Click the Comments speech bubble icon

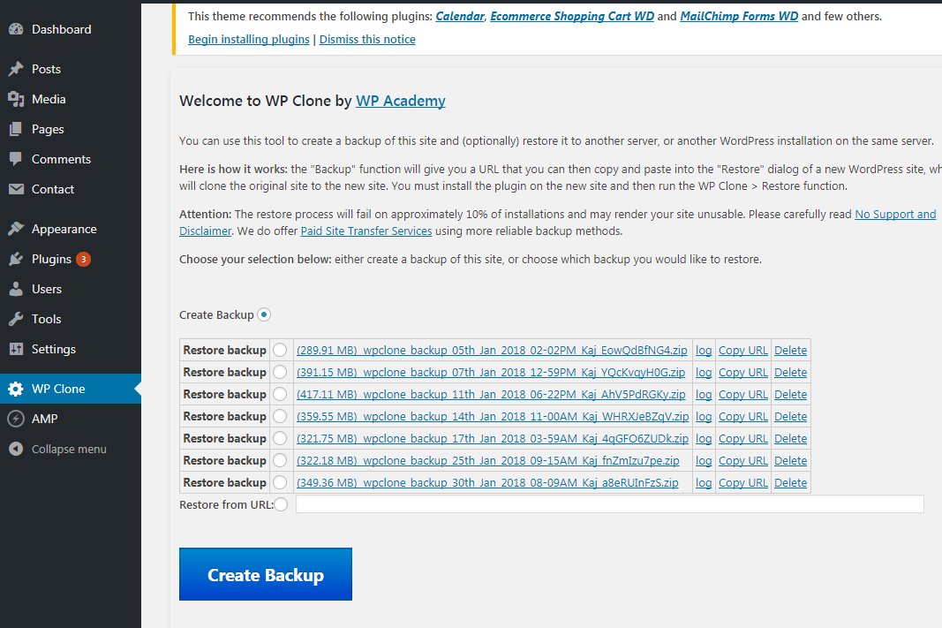[16, 159]
